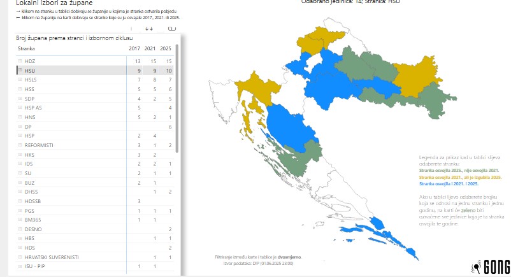Select the HSS party name in table

point(29,89)
